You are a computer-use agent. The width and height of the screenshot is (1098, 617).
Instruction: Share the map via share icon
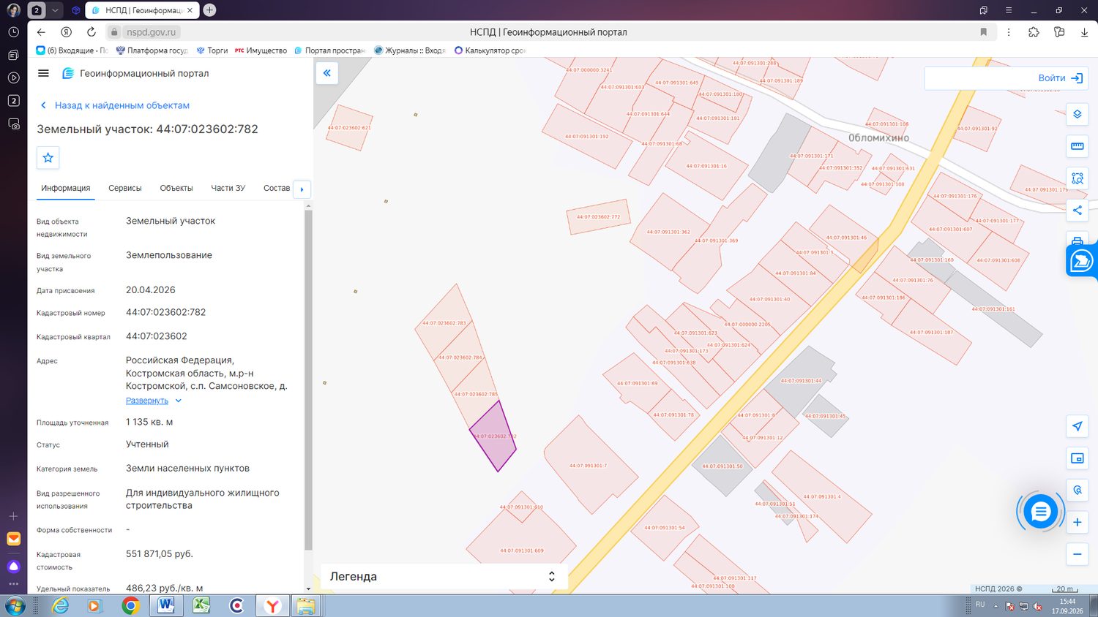[x=1078, y=211]
